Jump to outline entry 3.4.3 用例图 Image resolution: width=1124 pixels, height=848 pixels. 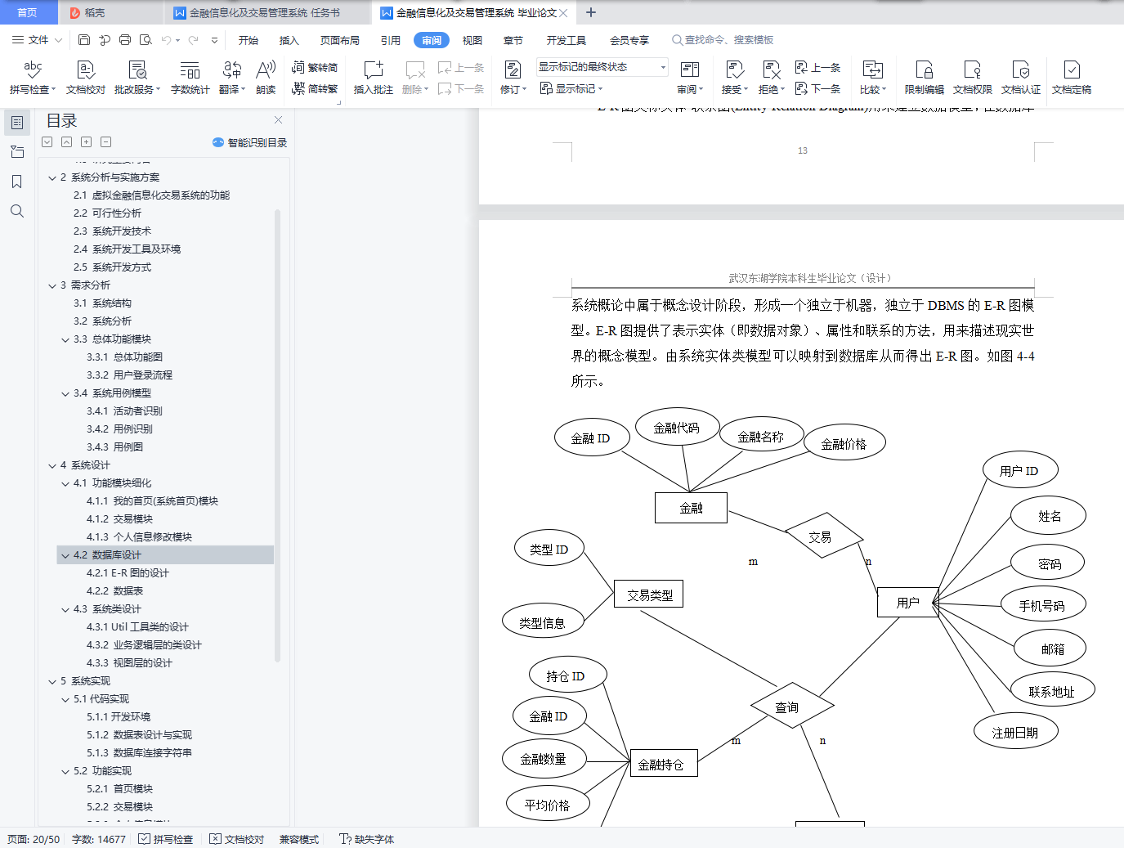point(114,447)
